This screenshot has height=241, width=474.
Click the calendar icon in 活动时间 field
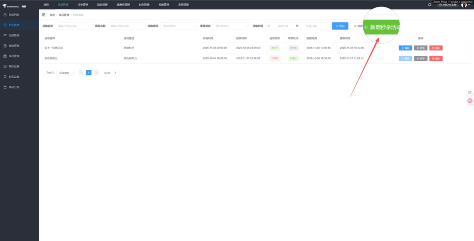pos(268,26)
